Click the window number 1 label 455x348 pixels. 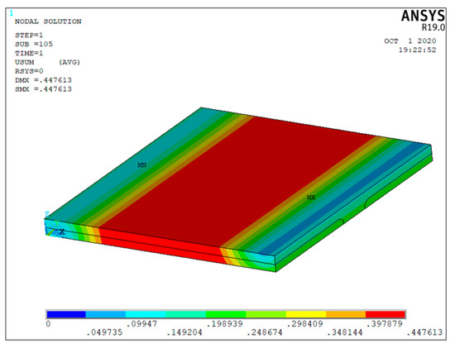12,13
